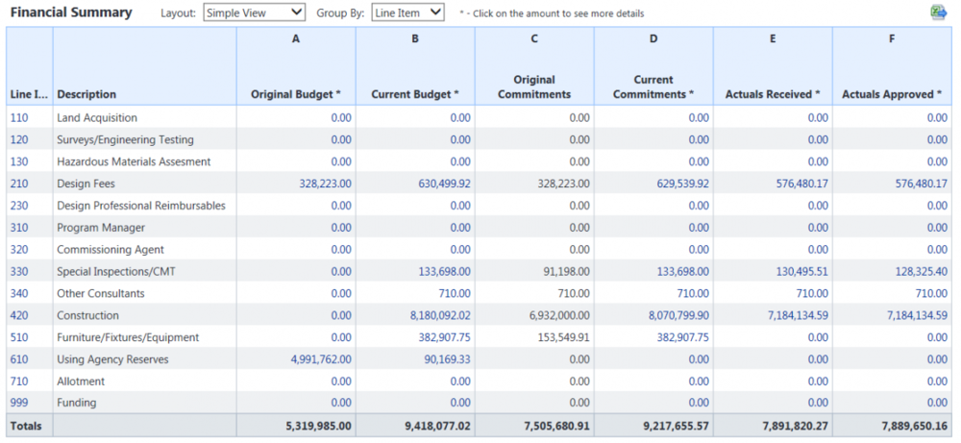The width and height of the screenshot is (961, 443).
Task: Select the Construction description cell
Action: click(145, 315)
